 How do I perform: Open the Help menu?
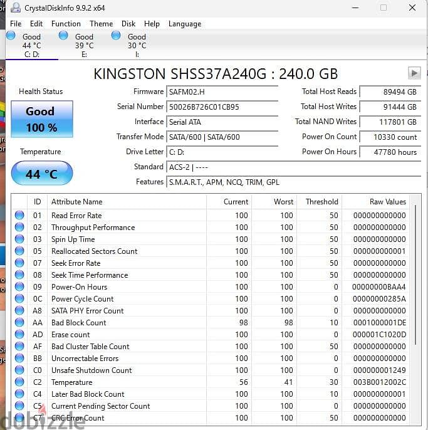point(152,24)
